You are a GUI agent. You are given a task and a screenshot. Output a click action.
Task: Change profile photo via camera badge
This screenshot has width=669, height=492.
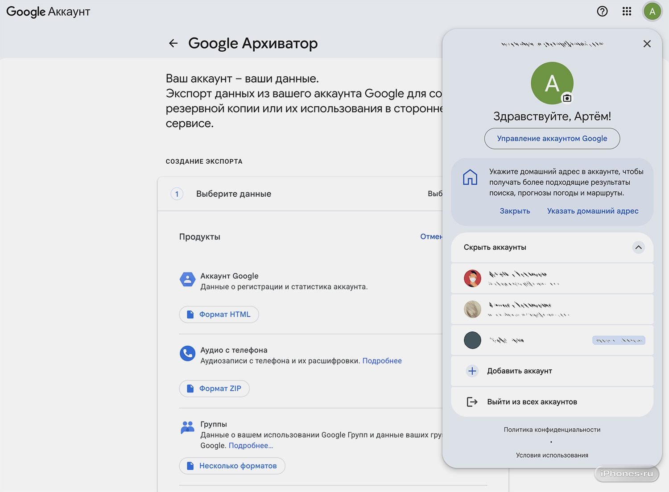[x=567, y=98]
